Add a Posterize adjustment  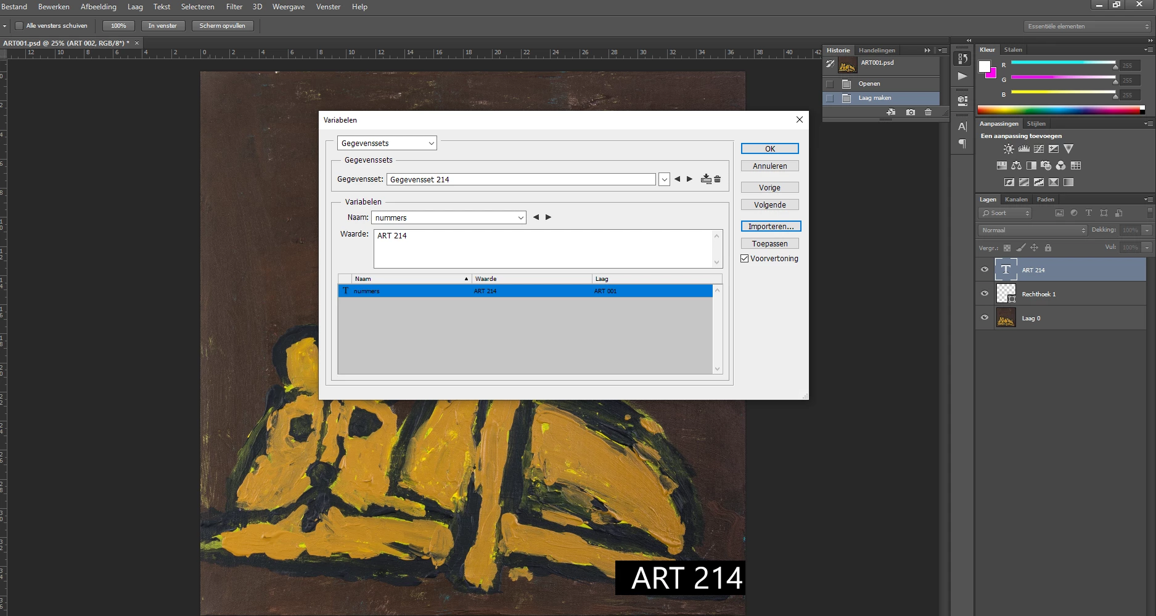click(1024, 182)
